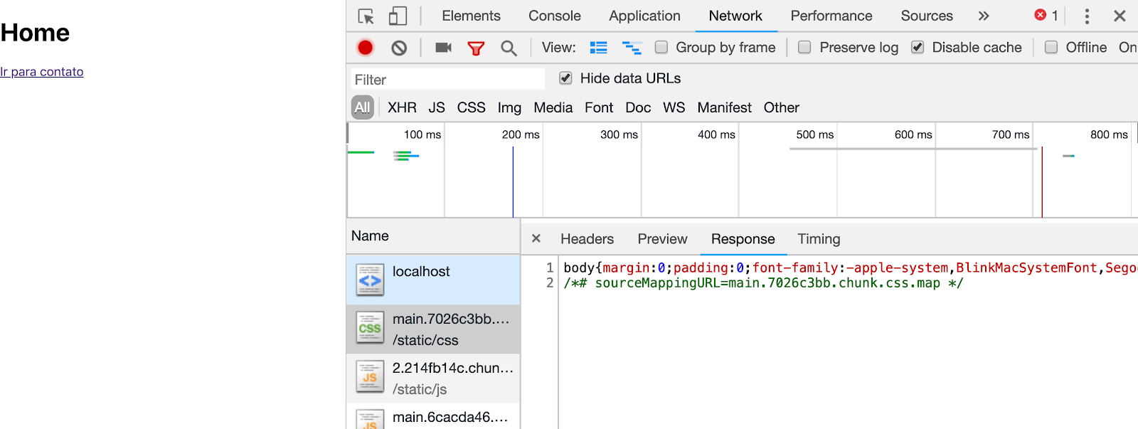Viewport: 1138px width, 429px height.
Task: Click the body CSS rule line in response
Action: 850,268
